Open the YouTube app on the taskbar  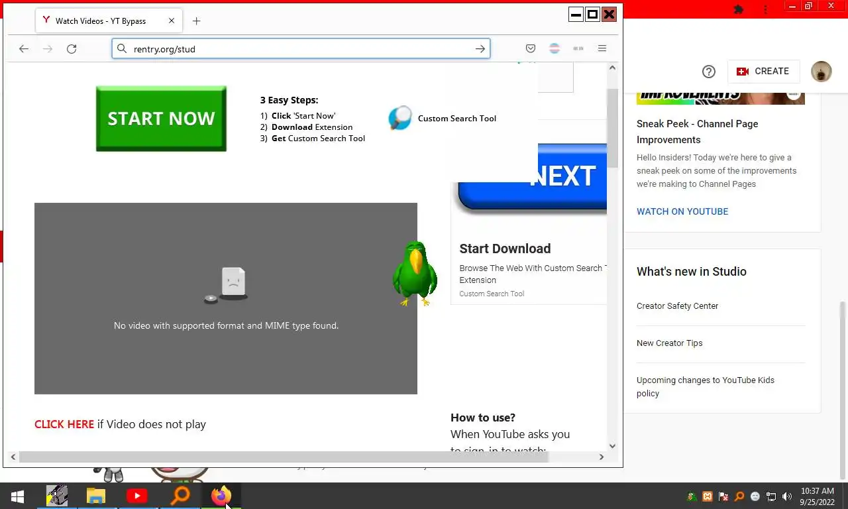click(x=136, y=496)
